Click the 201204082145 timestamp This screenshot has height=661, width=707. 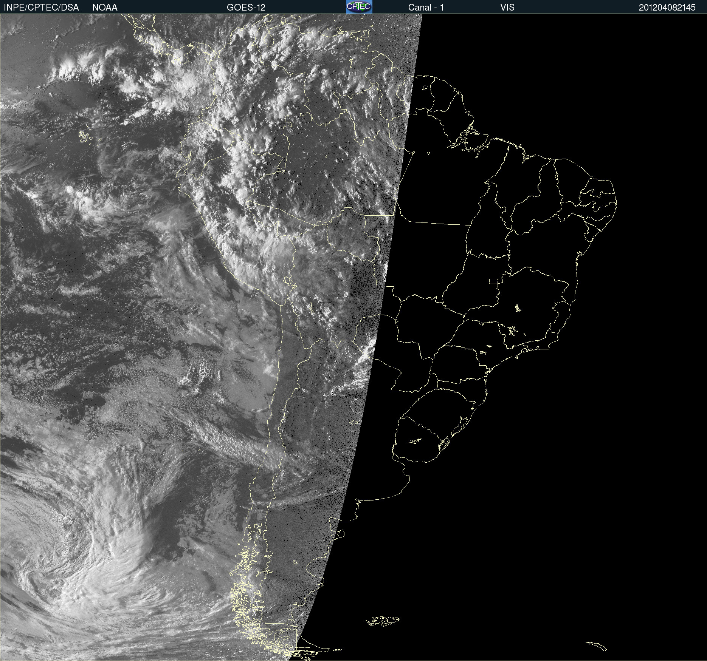[667, 8]
